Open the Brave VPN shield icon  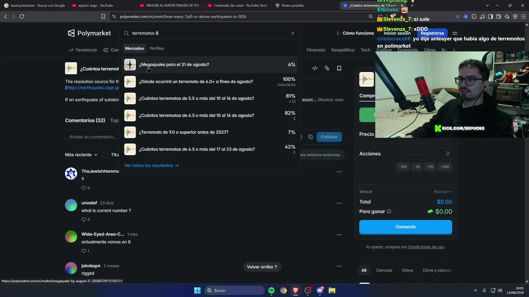coord(515,16)
